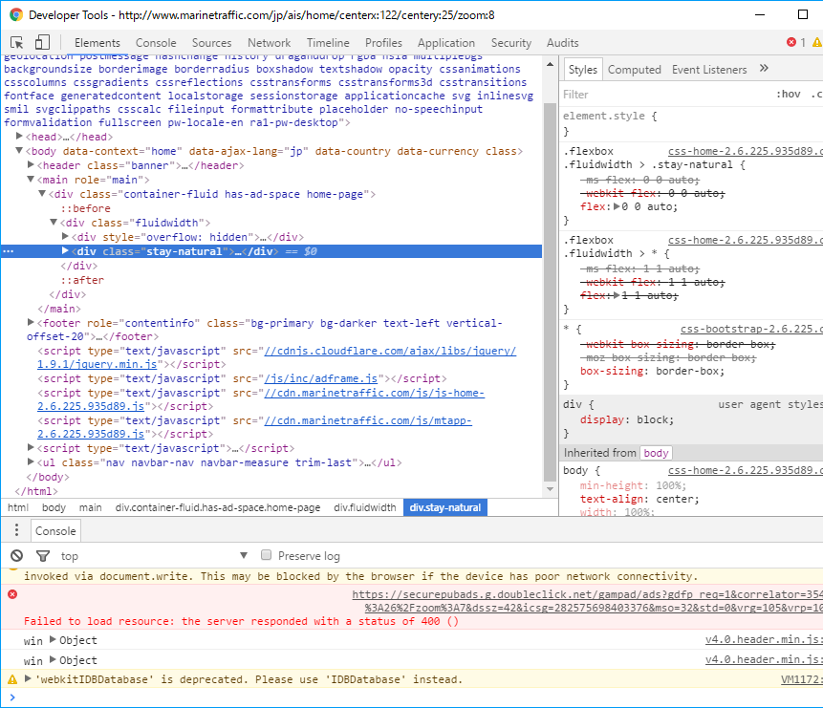823x708 pixels.
Task: Go to the Timeline panel
Action: click(328, 42)
